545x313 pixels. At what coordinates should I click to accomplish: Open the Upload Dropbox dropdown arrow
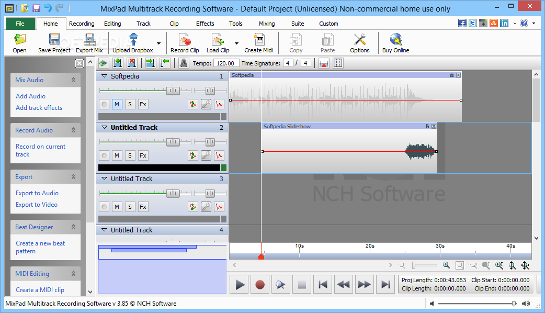click(x=158, y=43)
